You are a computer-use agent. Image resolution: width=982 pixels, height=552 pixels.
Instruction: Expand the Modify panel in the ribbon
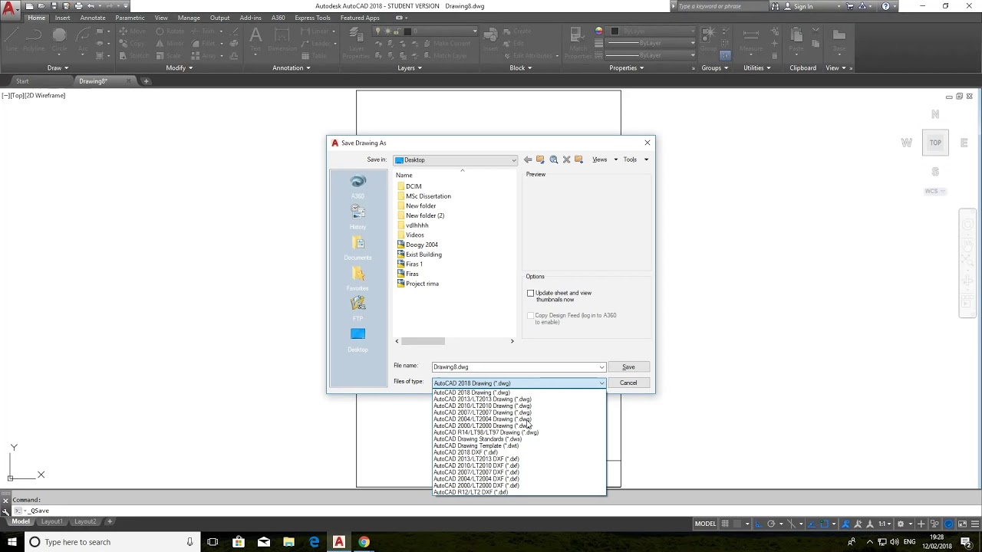(179, 67)
